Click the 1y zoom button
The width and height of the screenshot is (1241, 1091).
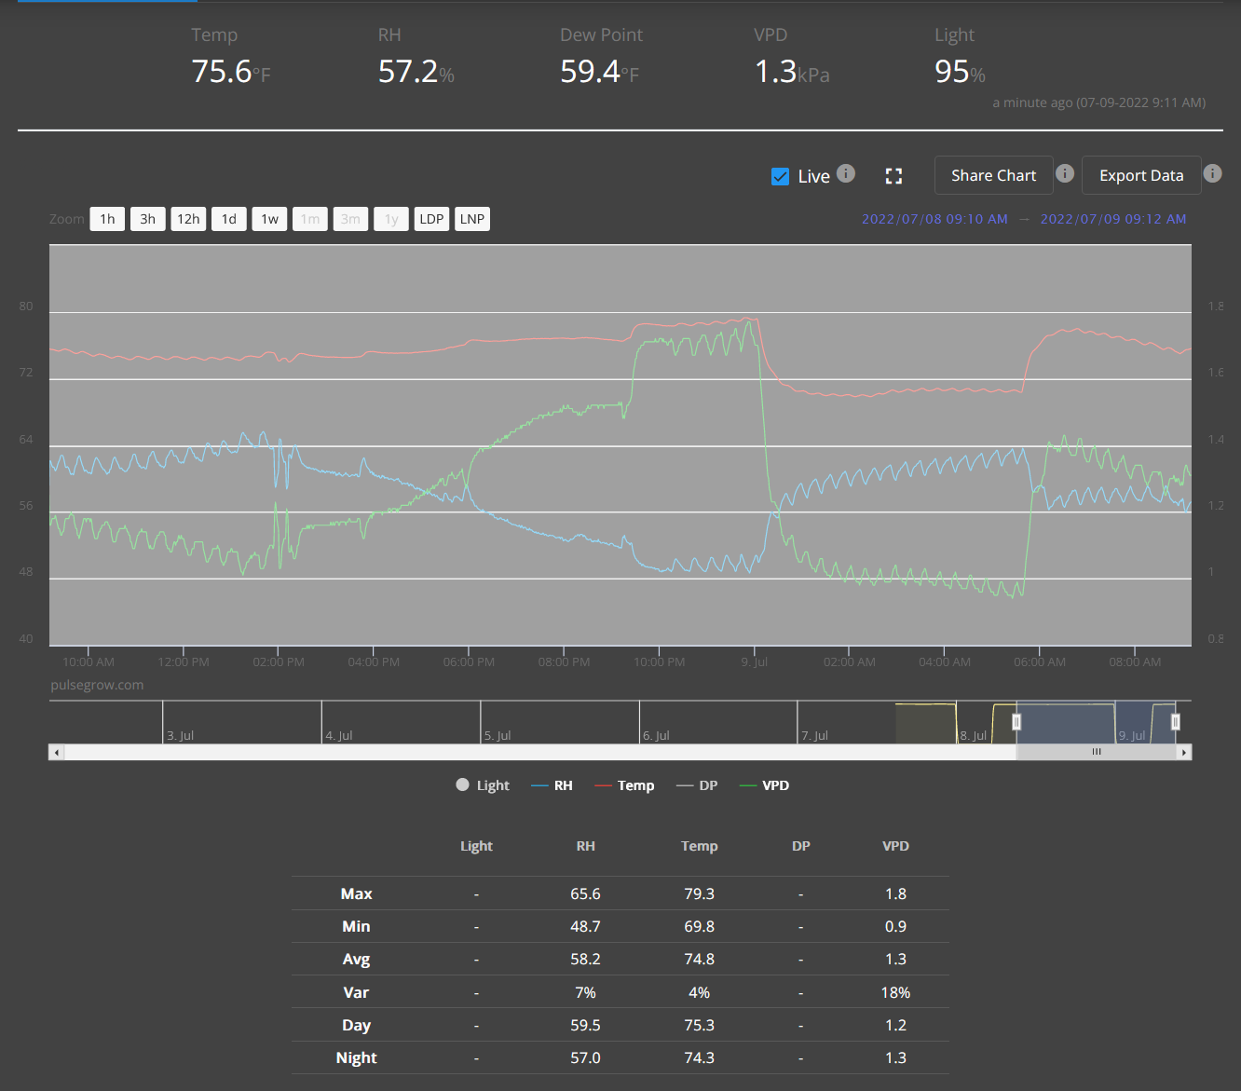[391, 219]
